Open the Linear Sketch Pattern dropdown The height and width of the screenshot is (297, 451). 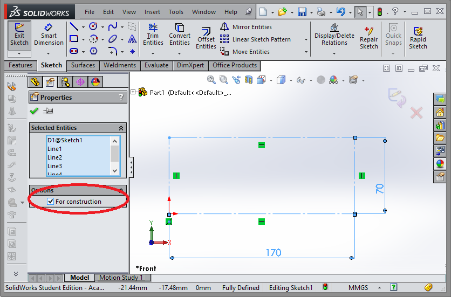pyautogui.click(x=306, y=39)
